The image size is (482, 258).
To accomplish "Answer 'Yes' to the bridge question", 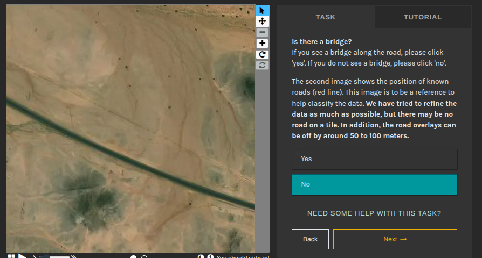I will tap(374, 159).
